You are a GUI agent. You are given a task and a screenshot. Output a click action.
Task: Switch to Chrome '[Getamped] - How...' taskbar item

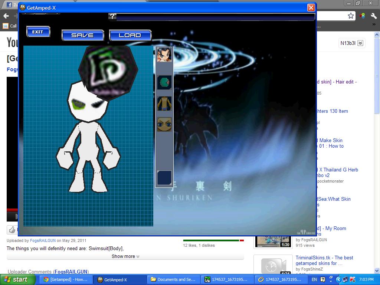(x=66, y=280)
